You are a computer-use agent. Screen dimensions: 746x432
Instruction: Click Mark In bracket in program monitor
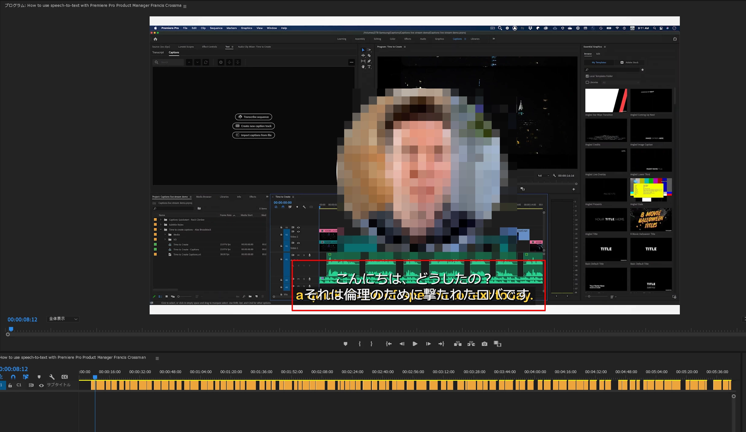(360, 344)
